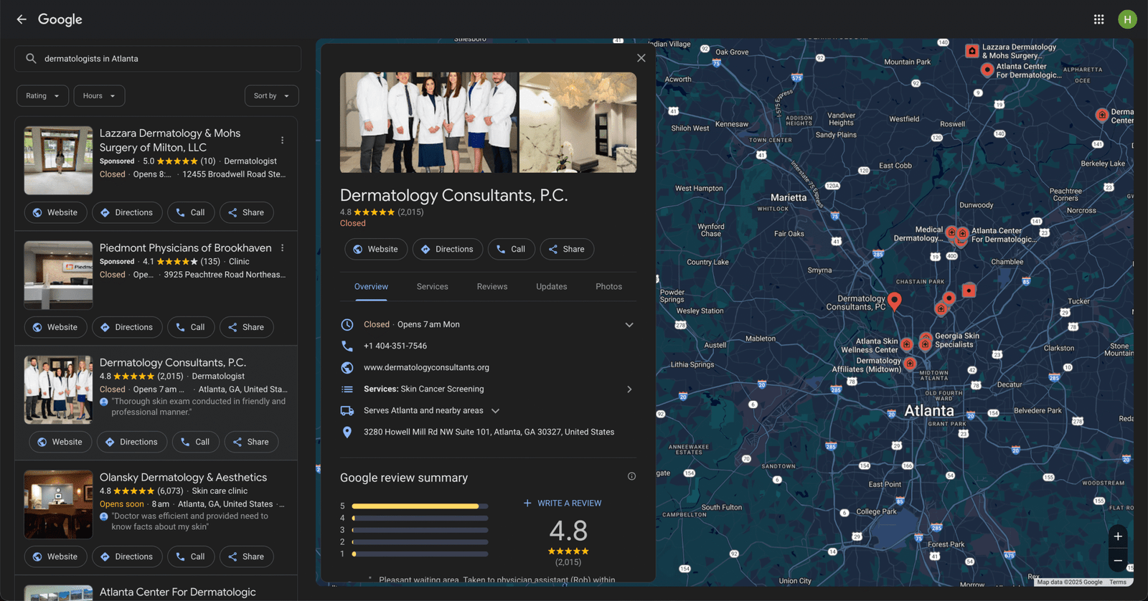1148x601 pixels.
Task: Click the location pin beside Howell Mill Rd address
Action: [347, 432]
